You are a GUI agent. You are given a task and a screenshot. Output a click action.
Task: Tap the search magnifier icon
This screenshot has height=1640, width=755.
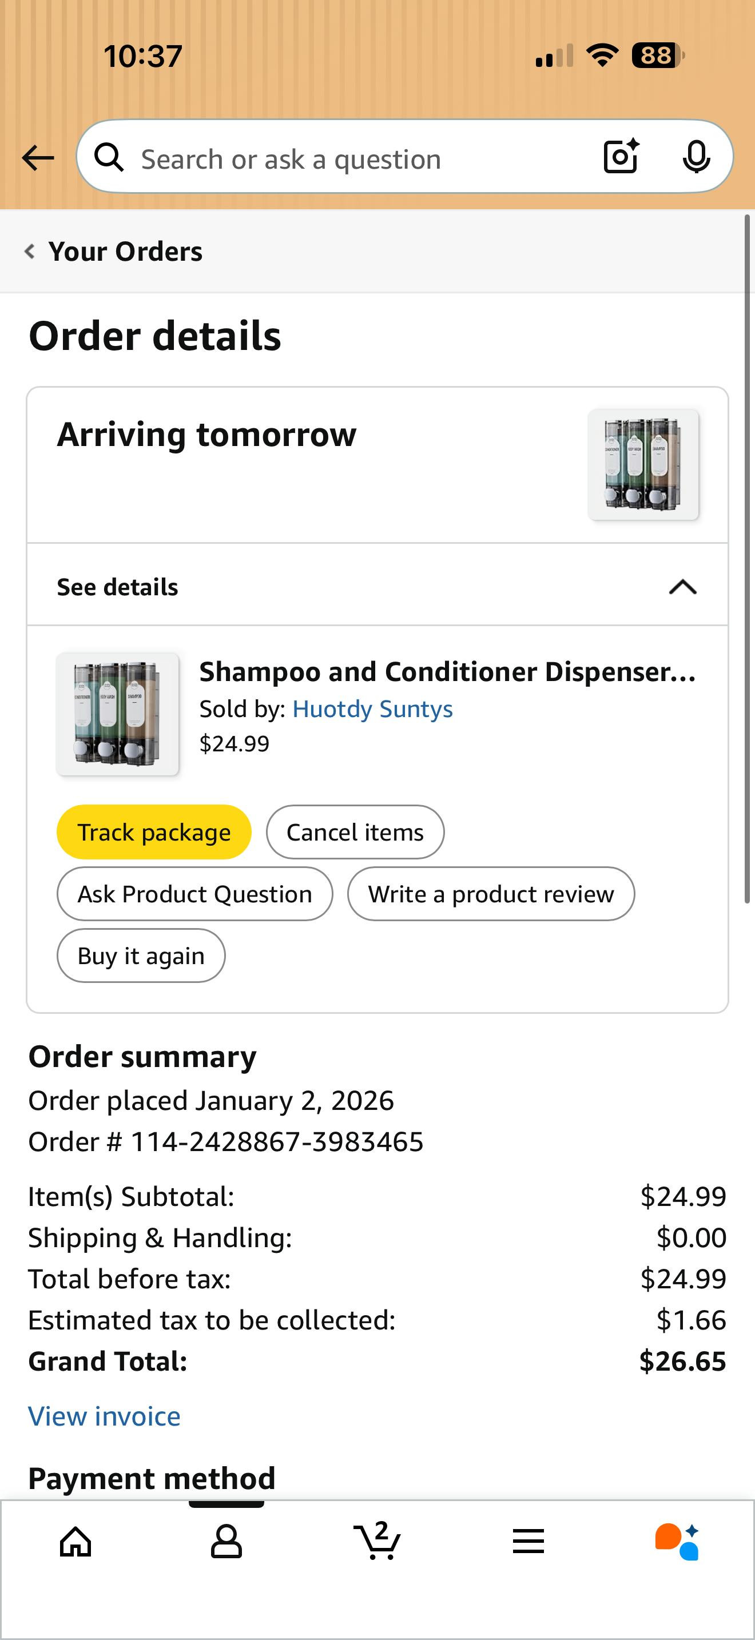(109, 157)
